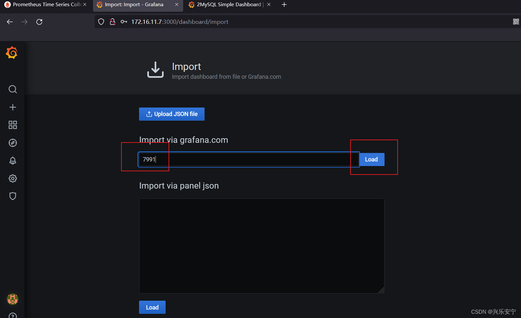Switch to 2MySQL Simple Dashboard tab
This screenshot has width=521, height=318.
coord(229,5)
